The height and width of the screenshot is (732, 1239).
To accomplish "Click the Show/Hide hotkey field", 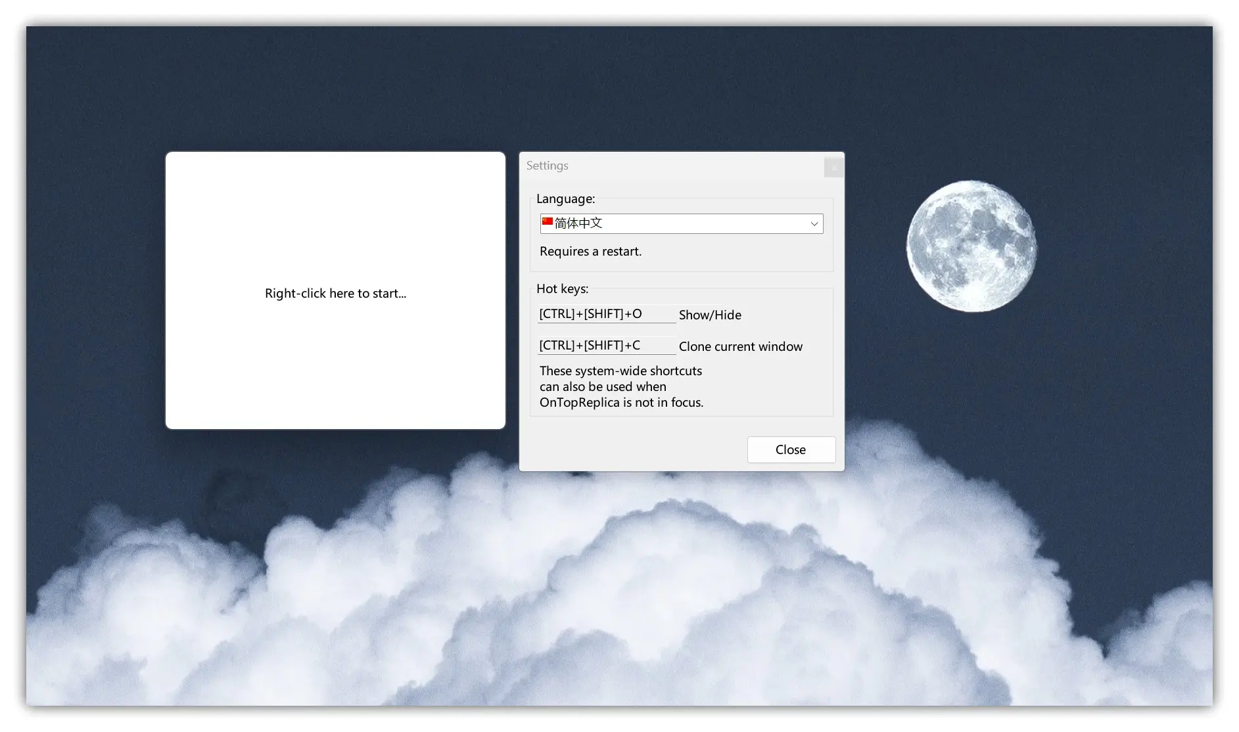I will coord(607,314).
